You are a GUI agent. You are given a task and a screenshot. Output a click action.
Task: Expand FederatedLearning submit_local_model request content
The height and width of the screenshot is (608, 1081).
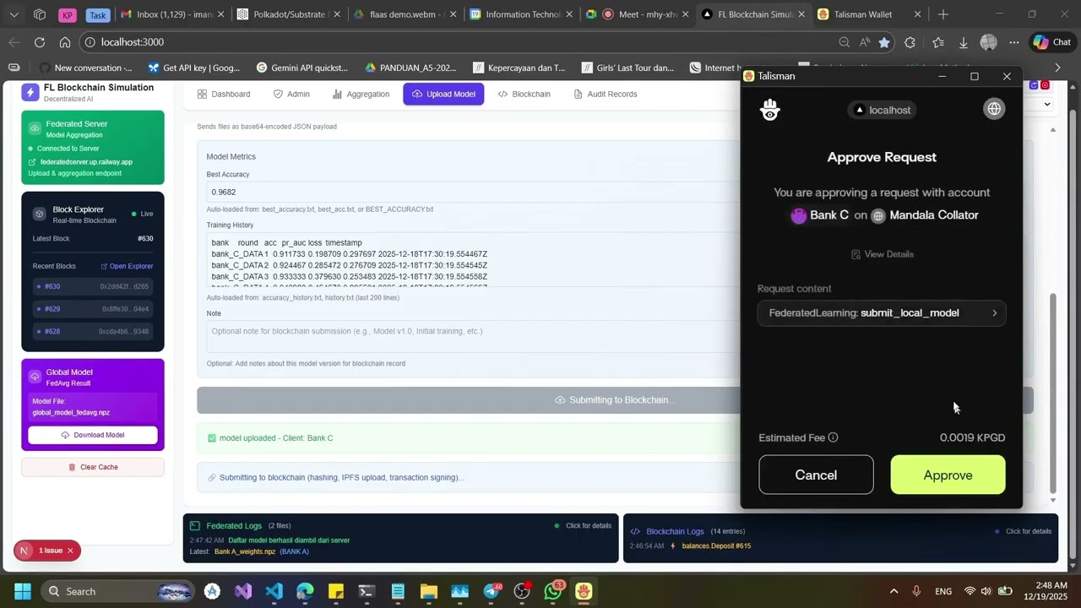882,313
